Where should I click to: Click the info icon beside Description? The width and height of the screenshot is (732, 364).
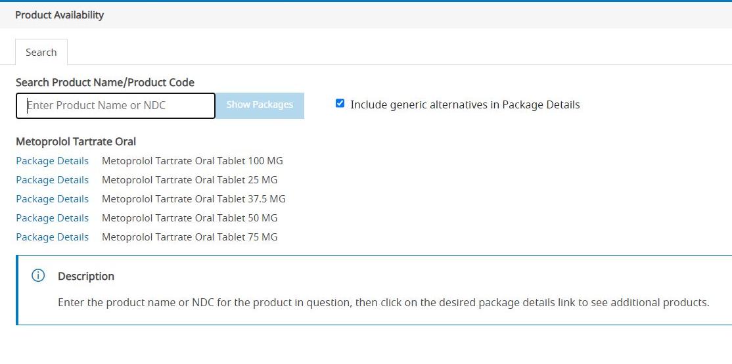pyautogui.click(x=38, y=276)
